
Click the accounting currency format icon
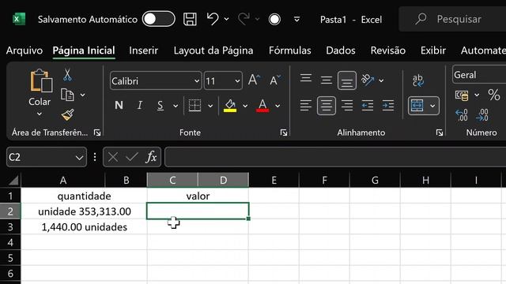point(462,95)
